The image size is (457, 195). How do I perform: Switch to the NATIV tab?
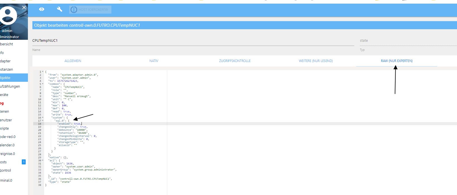(x=154, y=61)
